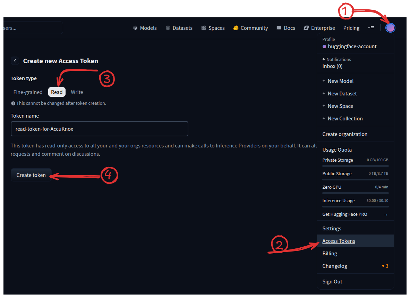This screenshot has width=410, height=298.
Task: Click the search box at top left
Action: pyautogui.click(x=33, y=28)
